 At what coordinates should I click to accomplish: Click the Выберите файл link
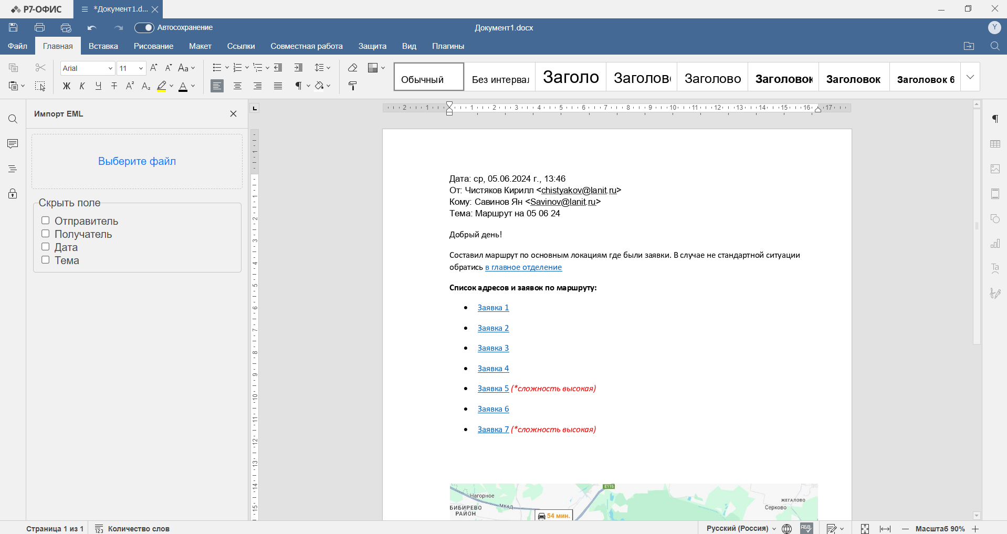(x=137, y=161)
